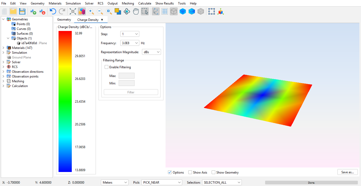Enable the Enable Filtering checkbox

[106, 67]
